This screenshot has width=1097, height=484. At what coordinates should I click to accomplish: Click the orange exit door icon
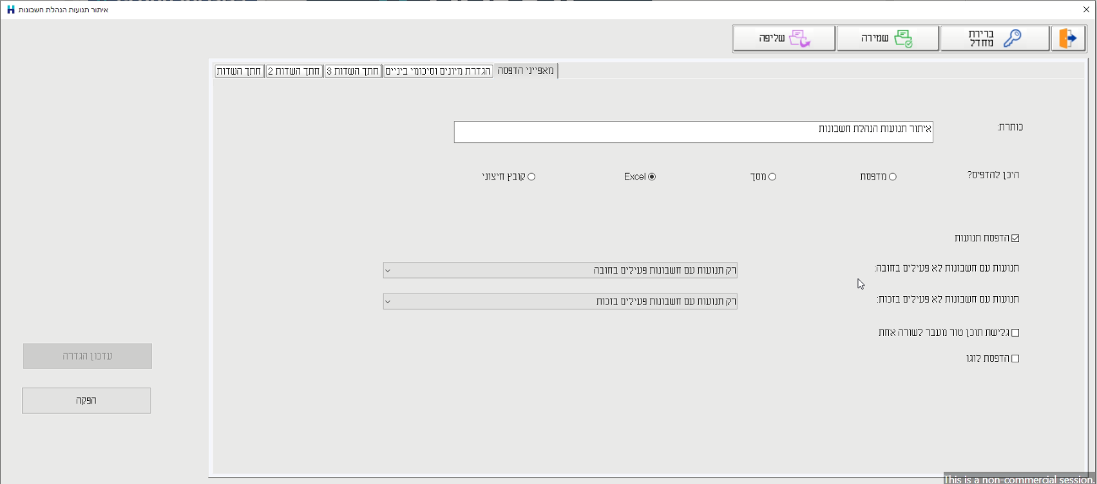pos(1069,39)
